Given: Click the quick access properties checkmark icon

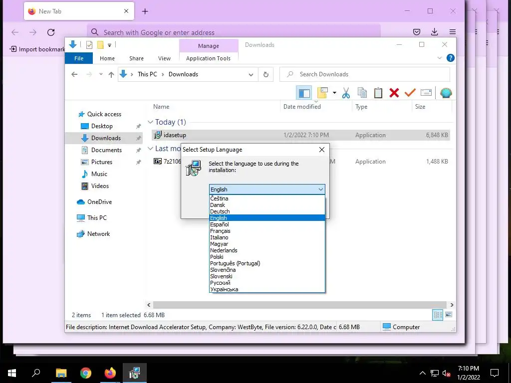Looking at the screenshot, I should [x=89, y=45].
